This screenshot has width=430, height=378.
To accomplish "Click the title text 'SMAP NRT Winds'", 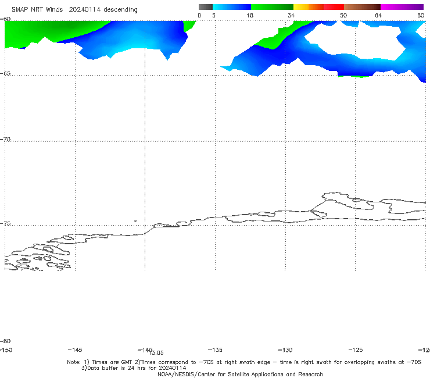I will pos(37,9).
